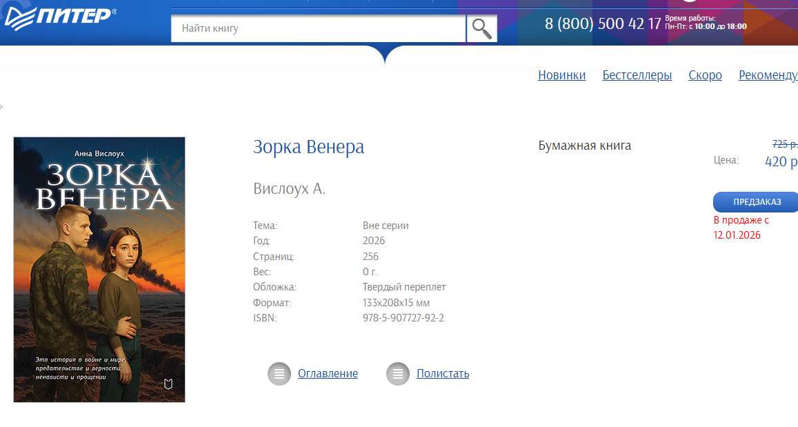Click the Питер publisher logo
This screenshot has height=427, width=798.
coord(61,18)
